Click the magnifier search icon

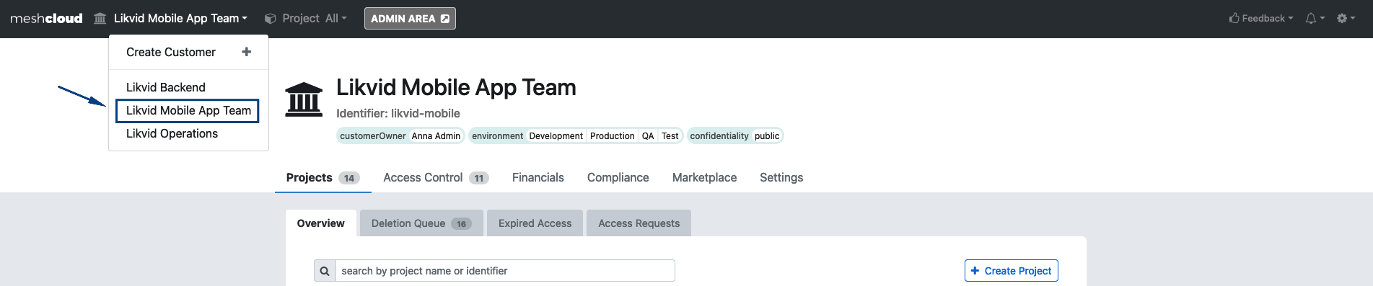point(325,271)
